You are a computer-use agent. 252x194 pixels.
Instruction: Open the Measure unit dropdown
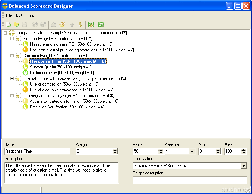pyautogui.click(x=192, y=151)
